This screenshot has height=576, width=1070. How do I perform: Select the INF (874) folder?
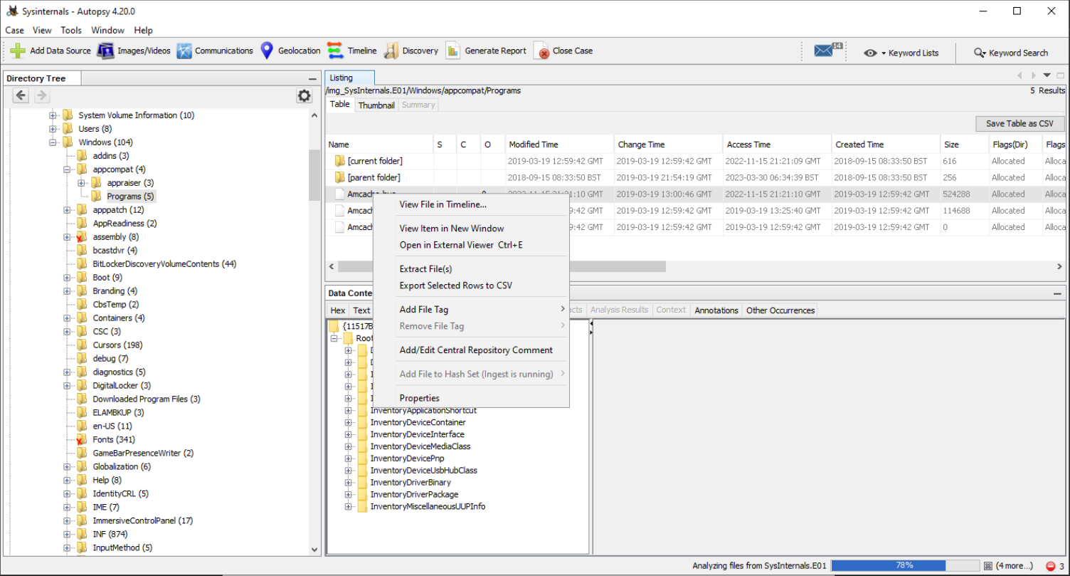coord(110,535)
